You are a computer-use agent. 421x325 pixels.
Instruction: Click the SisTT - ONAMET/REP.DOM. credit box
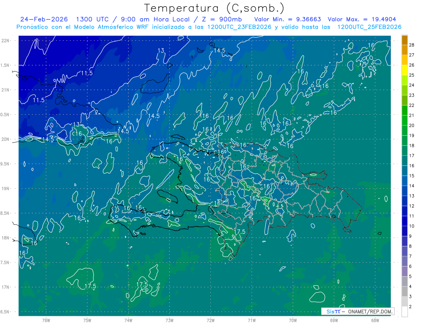pyautogui.click(x=357, y=311)
